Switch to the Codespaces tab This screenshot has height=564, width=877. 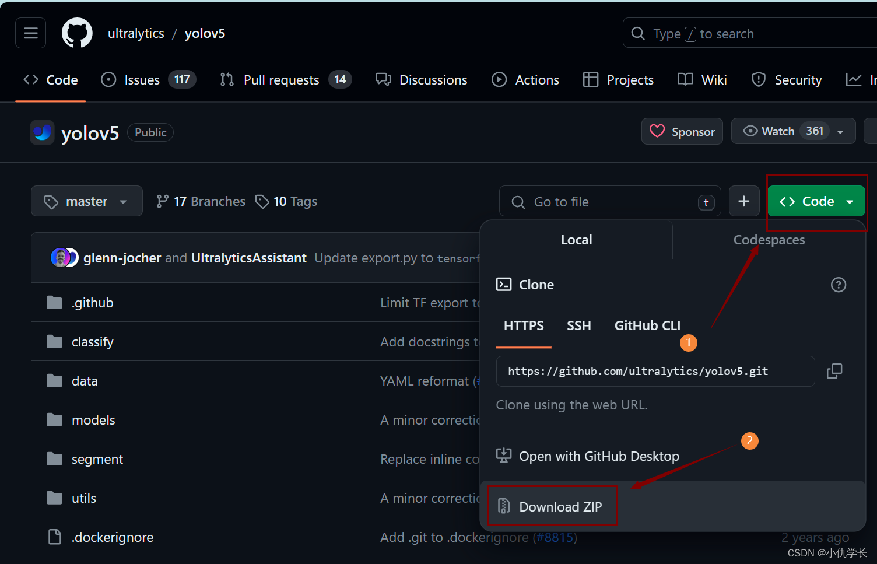pyautogui.click(x=769, y=240)
